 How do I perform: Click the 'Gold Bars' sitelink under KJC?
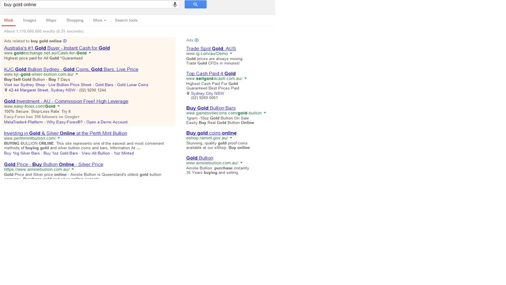tap(104, 84)
